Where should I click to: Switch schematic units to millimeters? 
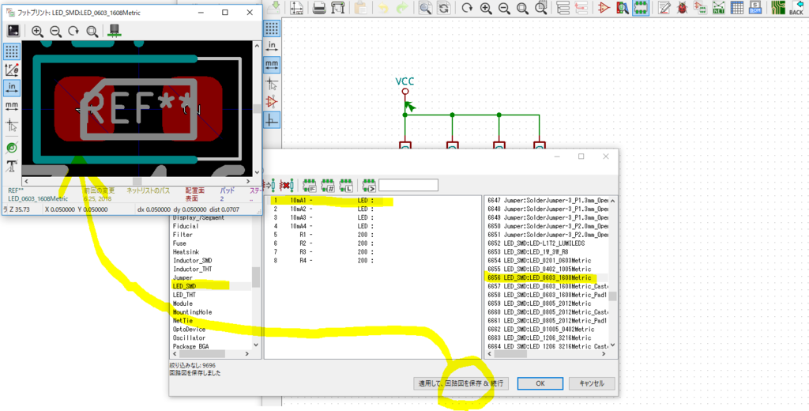click(x=272, y=65)
